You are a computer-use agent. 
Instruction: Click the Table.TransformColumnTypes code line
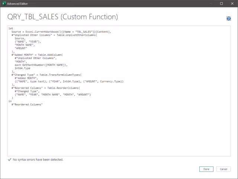[46, 75]
